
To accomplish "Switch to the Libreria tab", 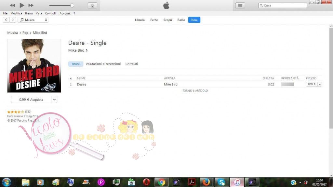I will 140,20.
